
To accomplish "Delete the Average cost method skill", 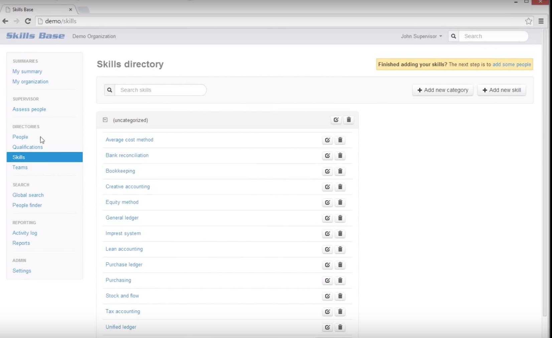I will (x=340, y=140).
